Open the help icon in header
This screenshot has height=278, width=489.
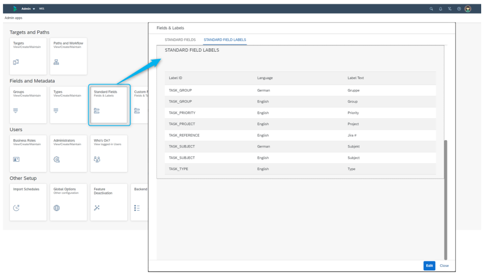click(x=459, y=9)
